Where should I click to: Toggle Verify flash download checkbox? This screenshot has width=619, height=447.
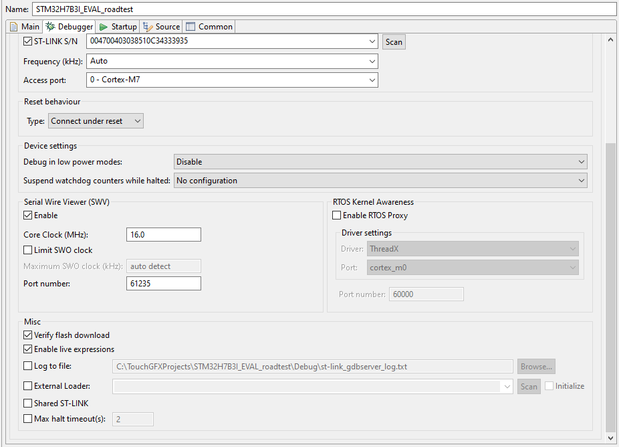[x=27, y=335]
